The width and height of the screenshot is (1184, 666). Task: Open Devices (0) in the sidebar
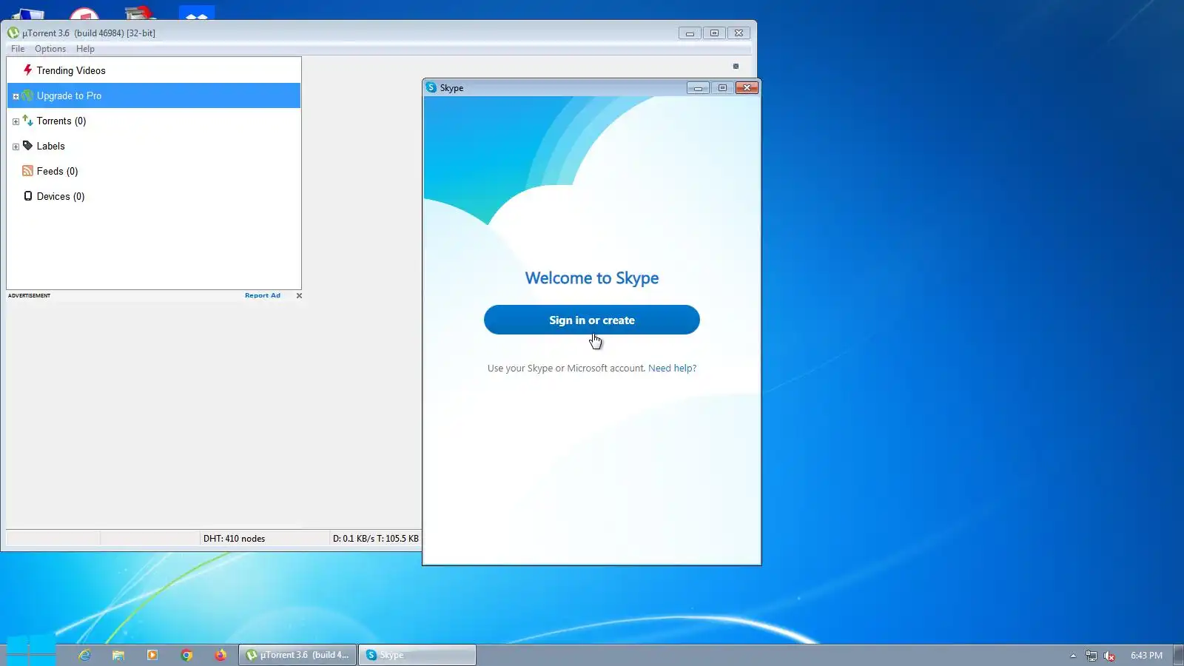click(x=154, y=196)
